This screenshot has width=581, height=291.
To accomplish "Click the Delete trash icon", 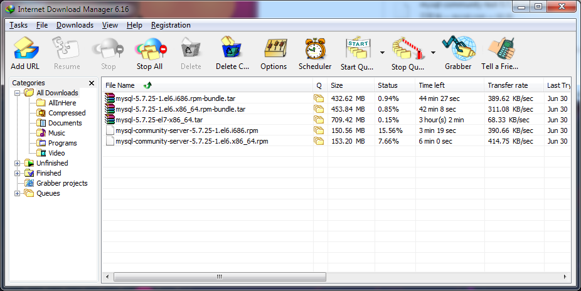I will pos(191,48).
